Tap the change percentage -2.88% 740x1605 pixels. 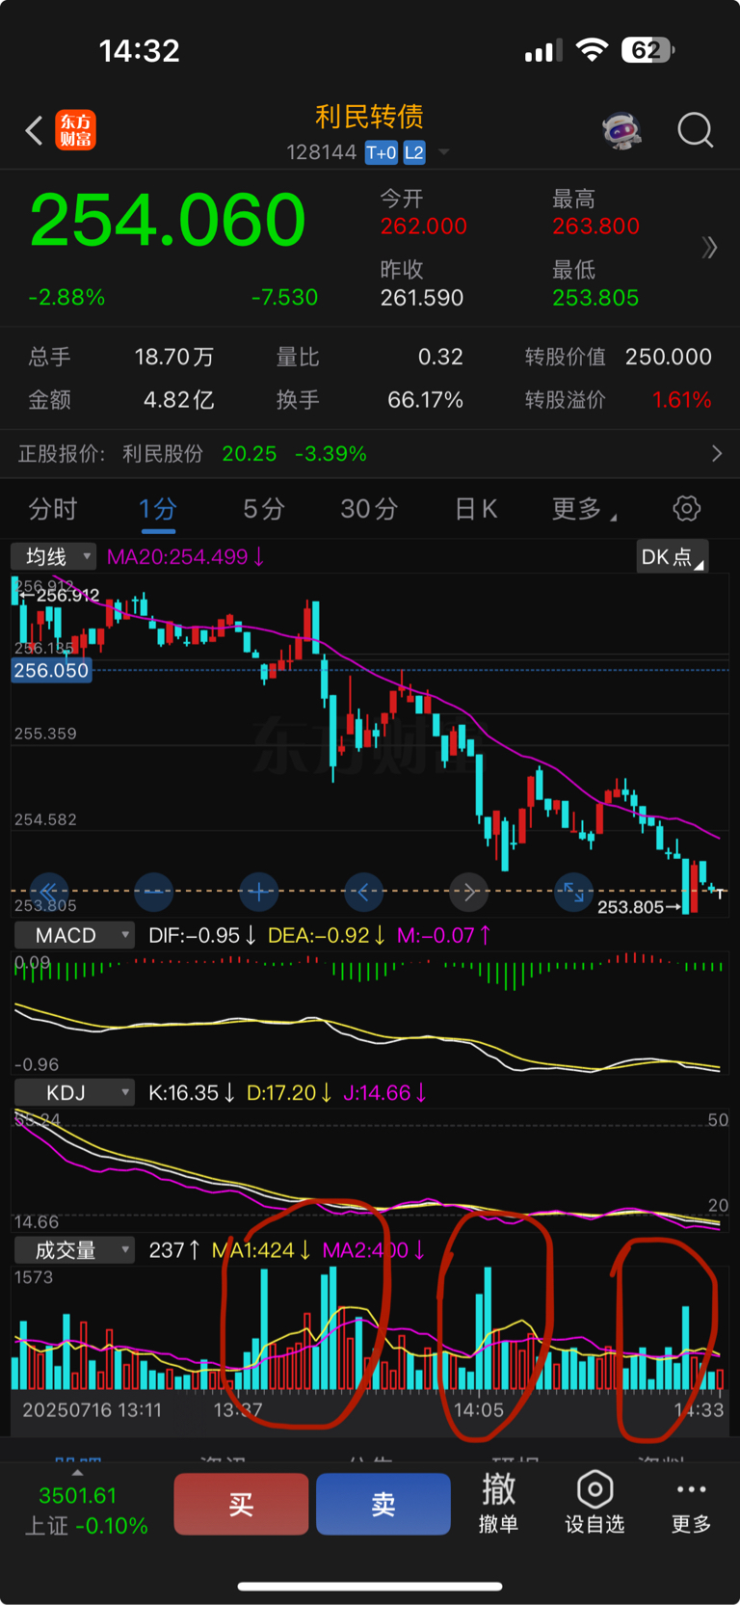tap(66, 297)
